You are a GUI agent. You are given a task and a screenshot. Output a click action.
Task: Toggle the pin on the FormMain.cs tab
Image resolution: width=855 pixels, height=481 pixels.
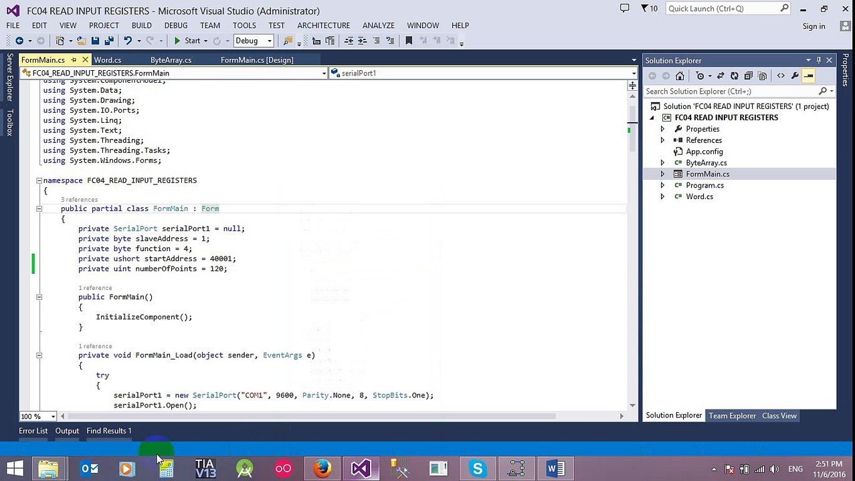74,60
